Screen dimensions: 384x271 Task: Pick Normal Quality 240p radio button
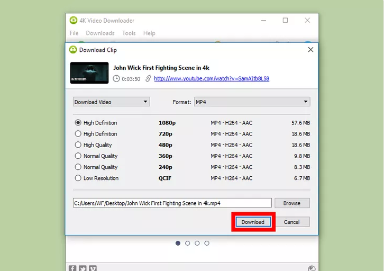(78, 167)
